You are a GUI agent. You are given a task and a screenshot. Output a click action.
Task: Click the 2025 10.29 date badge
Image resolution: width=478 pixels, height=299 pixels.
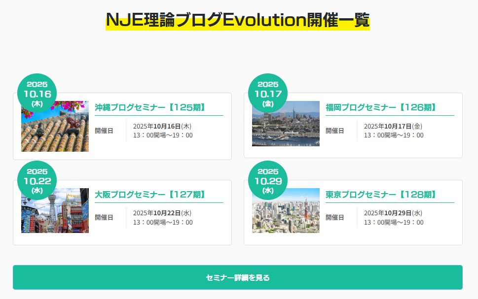click(268, 181)
